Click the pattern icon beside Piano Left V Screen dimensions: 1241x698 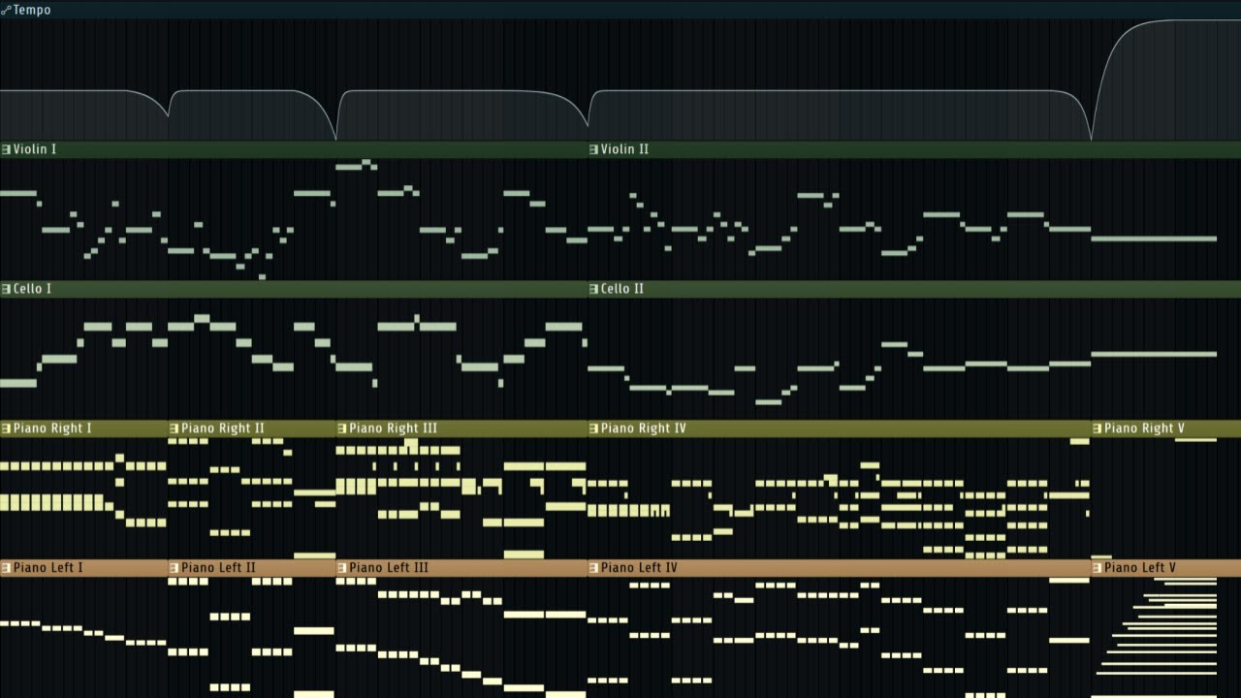pyautogui.click(x=1097, y=568)
